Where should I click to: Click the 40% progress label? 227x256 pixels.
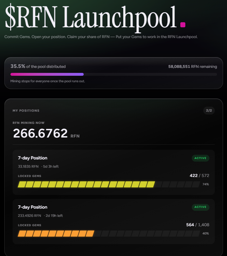[205, 233]
